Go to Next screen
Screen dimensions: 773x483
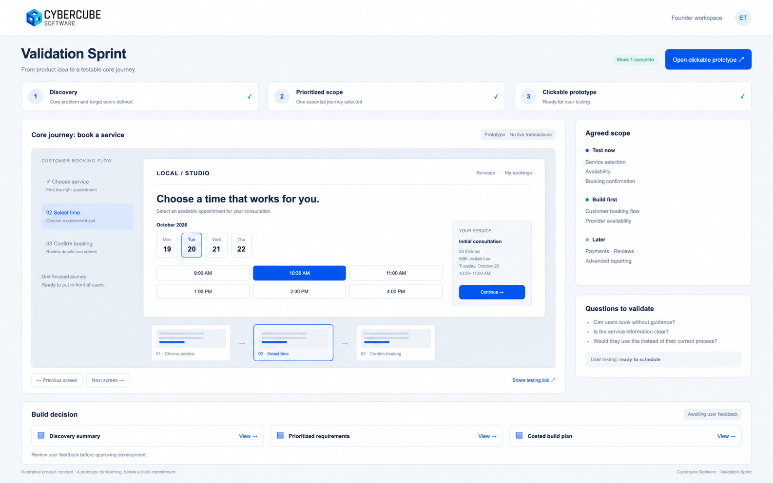tap(108, 380)
